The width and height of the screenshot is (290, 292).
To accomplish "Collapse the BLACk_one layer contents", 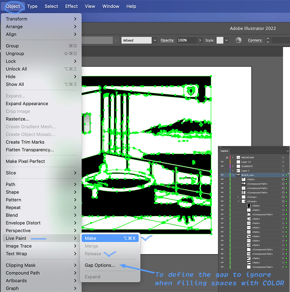I will 233,175.
